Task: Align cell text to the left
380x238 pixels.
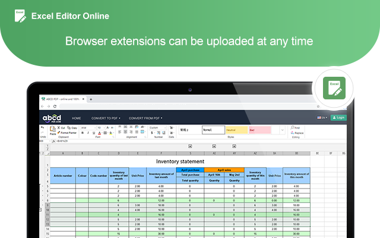Action: tap(119, 132)
